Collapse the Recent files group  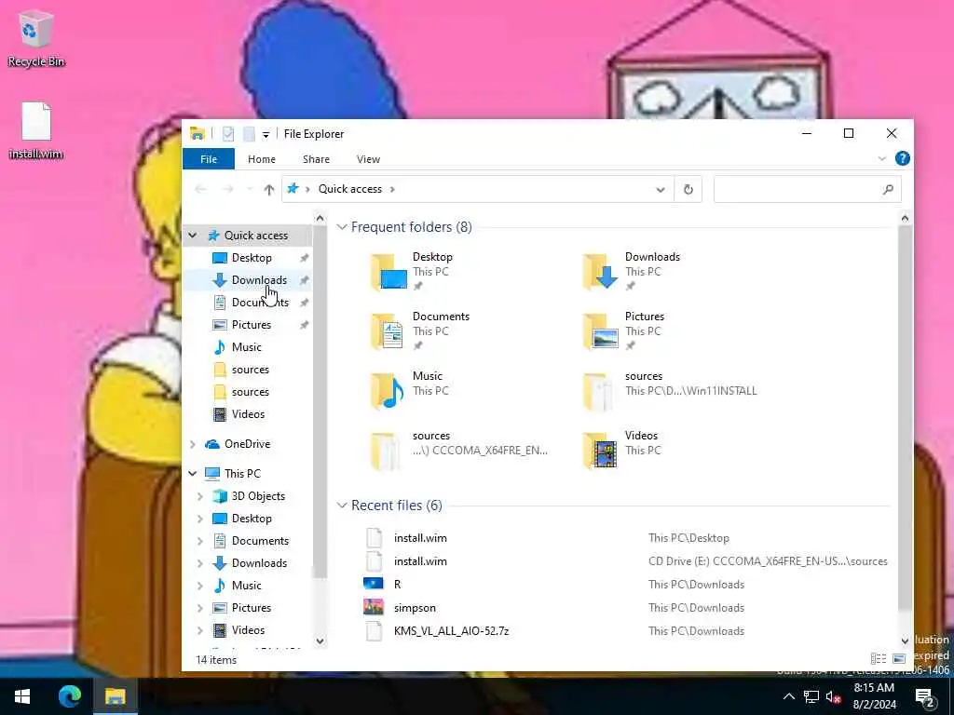(342, 506)
